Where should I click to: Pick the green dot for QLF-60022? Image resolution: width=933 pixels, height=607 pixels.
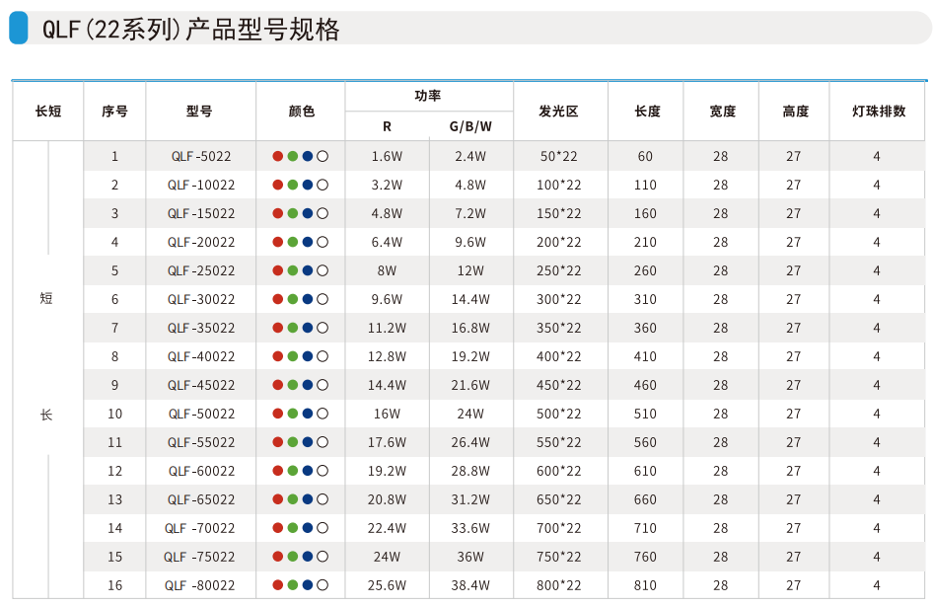coord(293,471)
